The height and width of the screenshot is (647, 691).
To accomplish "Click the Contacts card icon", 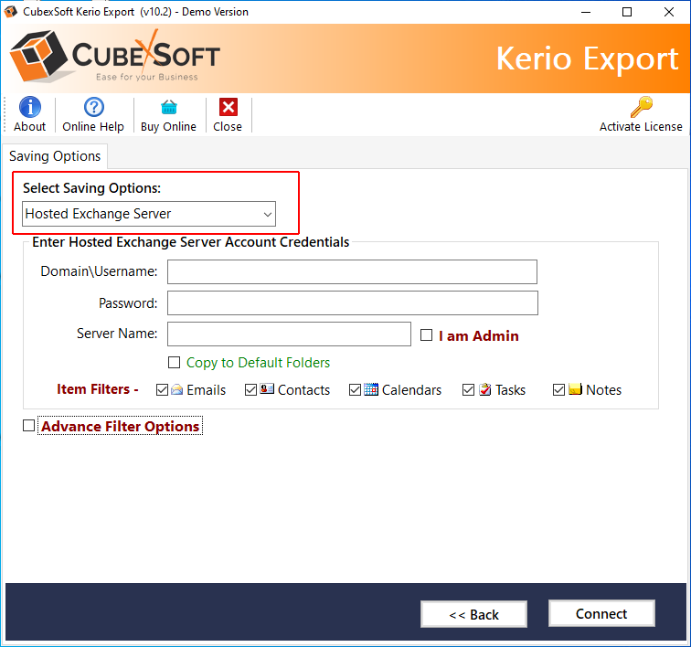I will (x=267, y=389).
